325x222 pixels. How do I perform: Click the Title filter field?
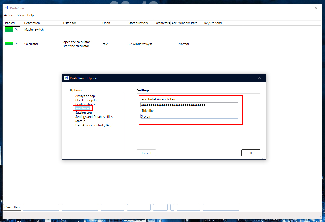(x=189, y=116)
